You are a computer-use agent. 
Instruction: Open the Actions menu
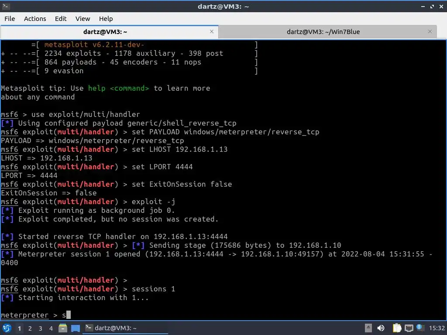pos(35,18)
